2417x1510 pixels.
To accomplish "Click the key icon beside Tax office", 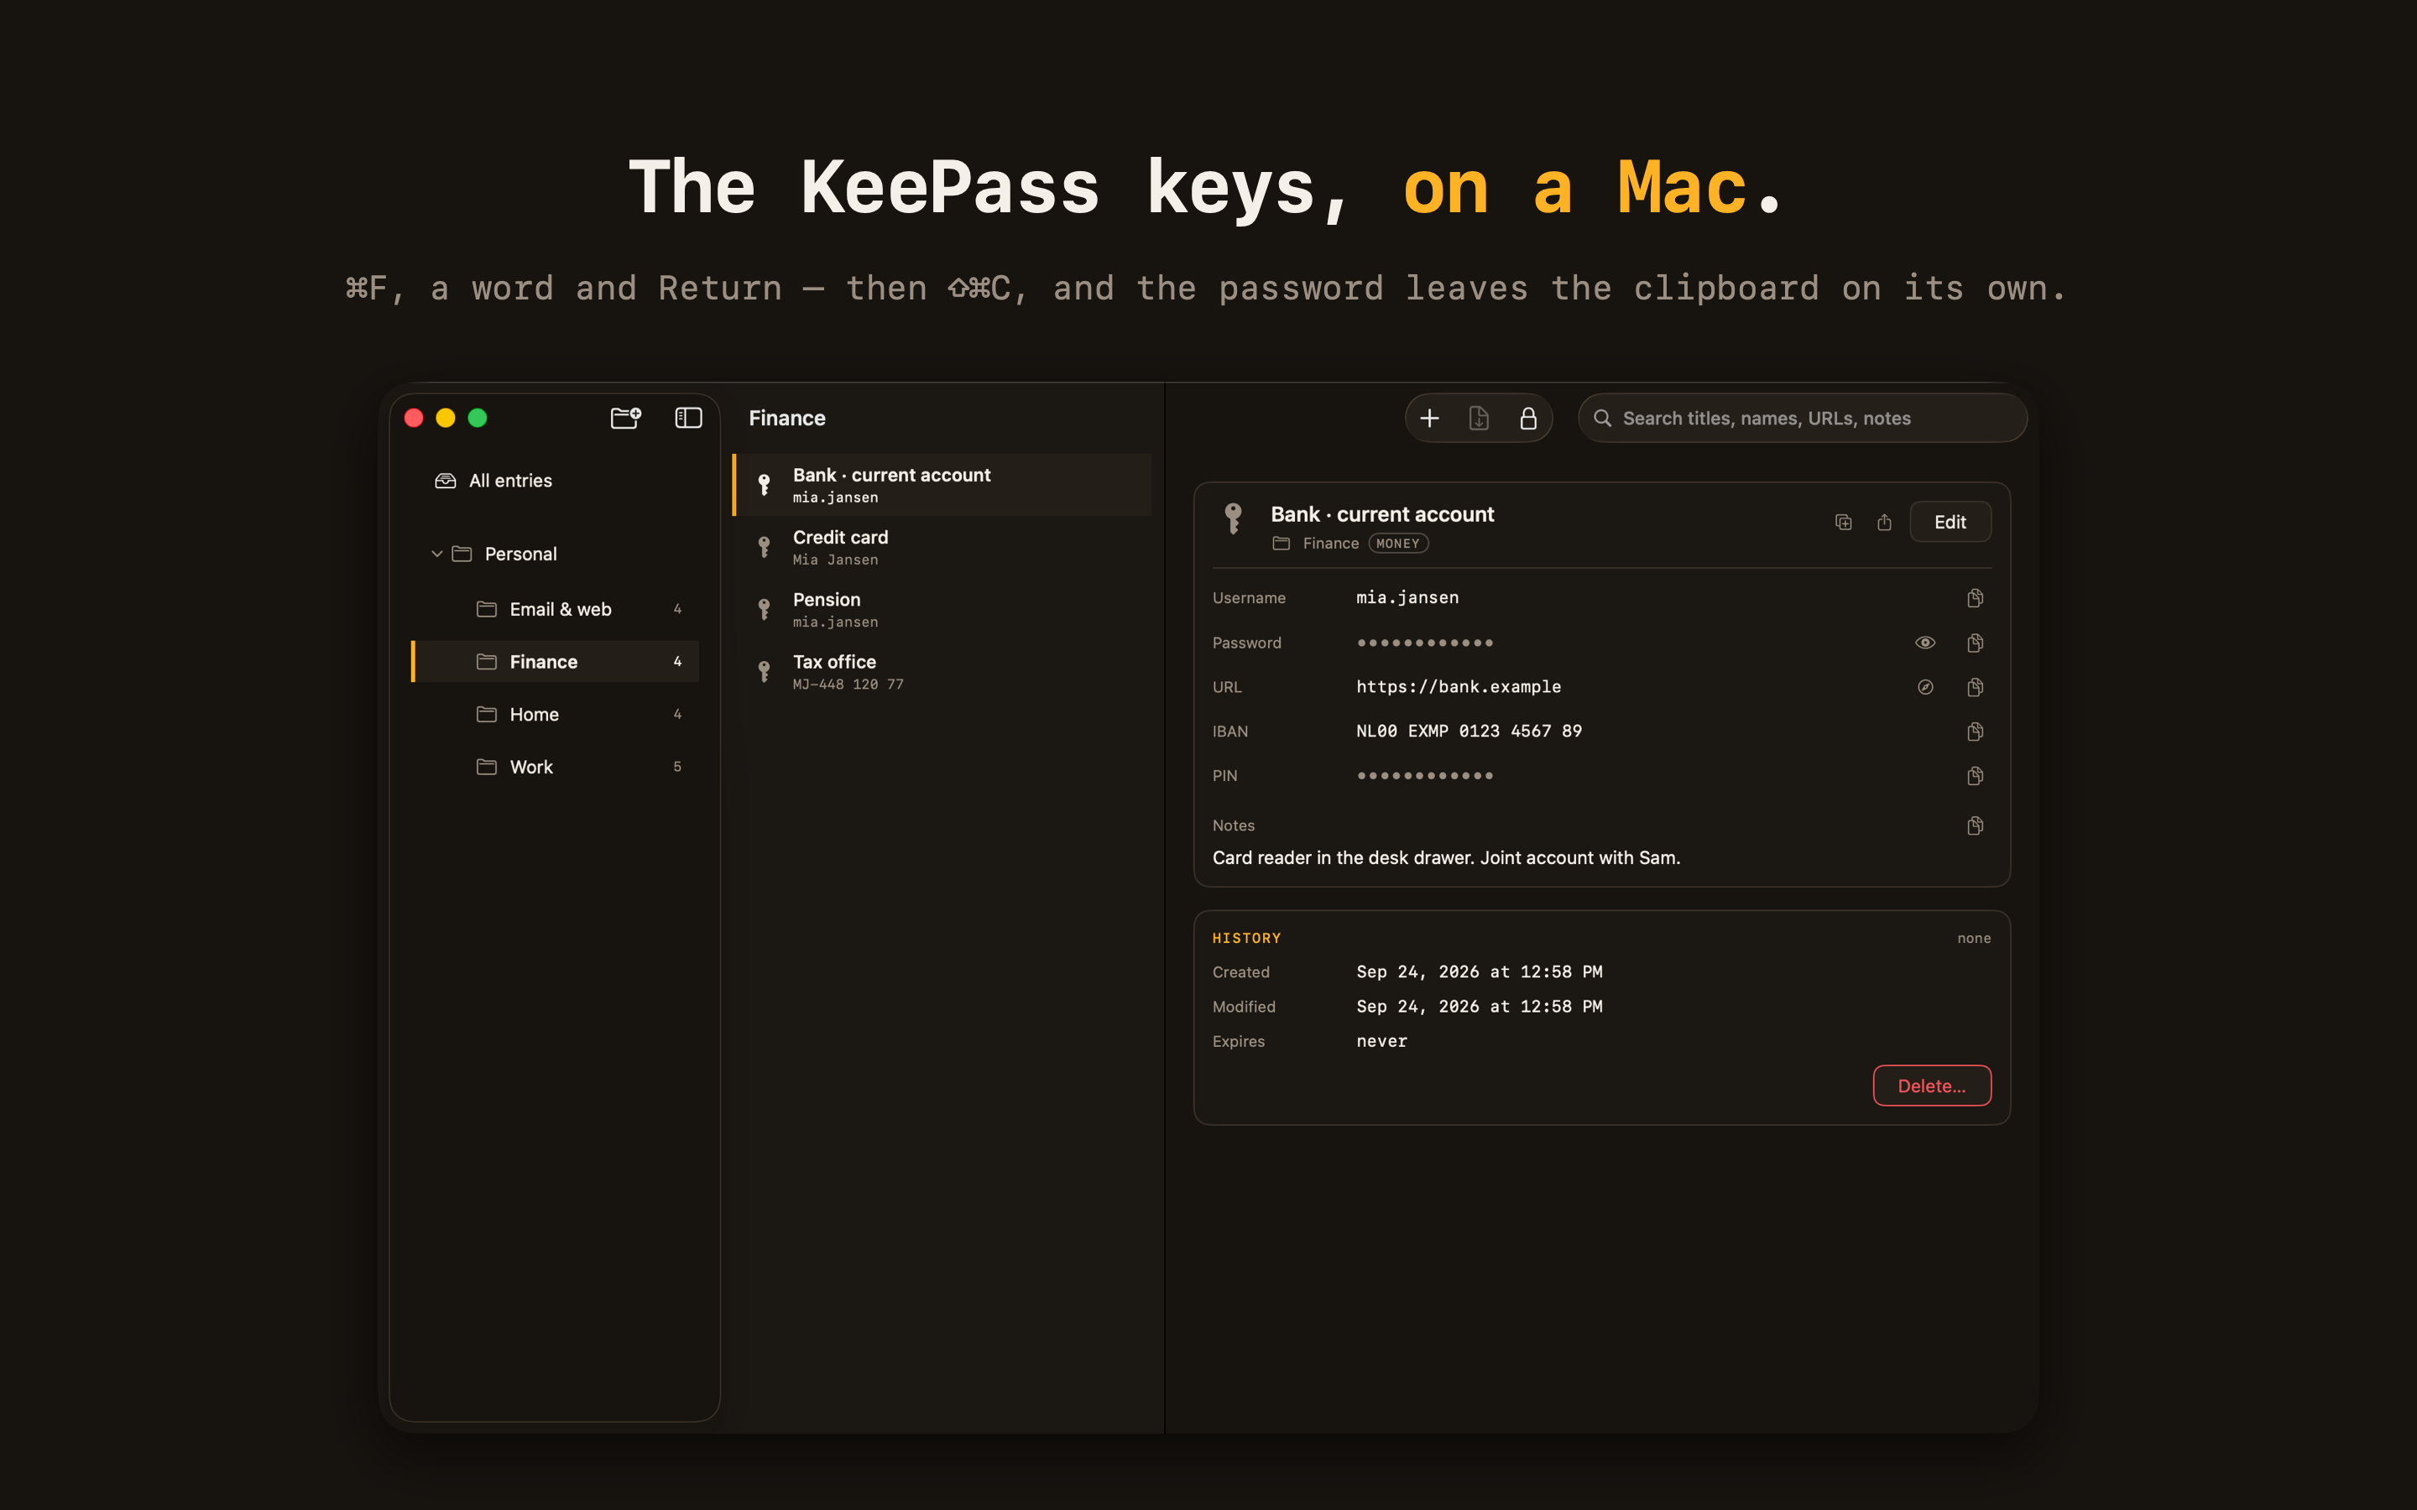I will point(764,672).
